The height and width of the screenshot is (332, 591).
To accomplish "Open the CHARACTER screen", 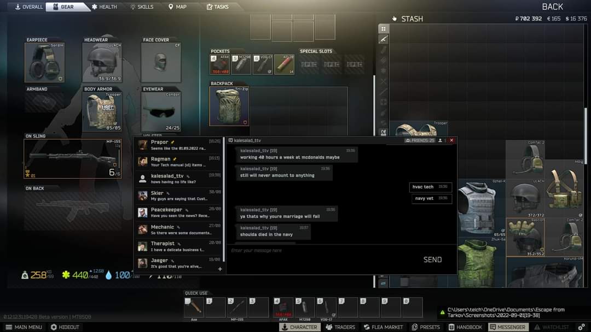I will 300,327.
